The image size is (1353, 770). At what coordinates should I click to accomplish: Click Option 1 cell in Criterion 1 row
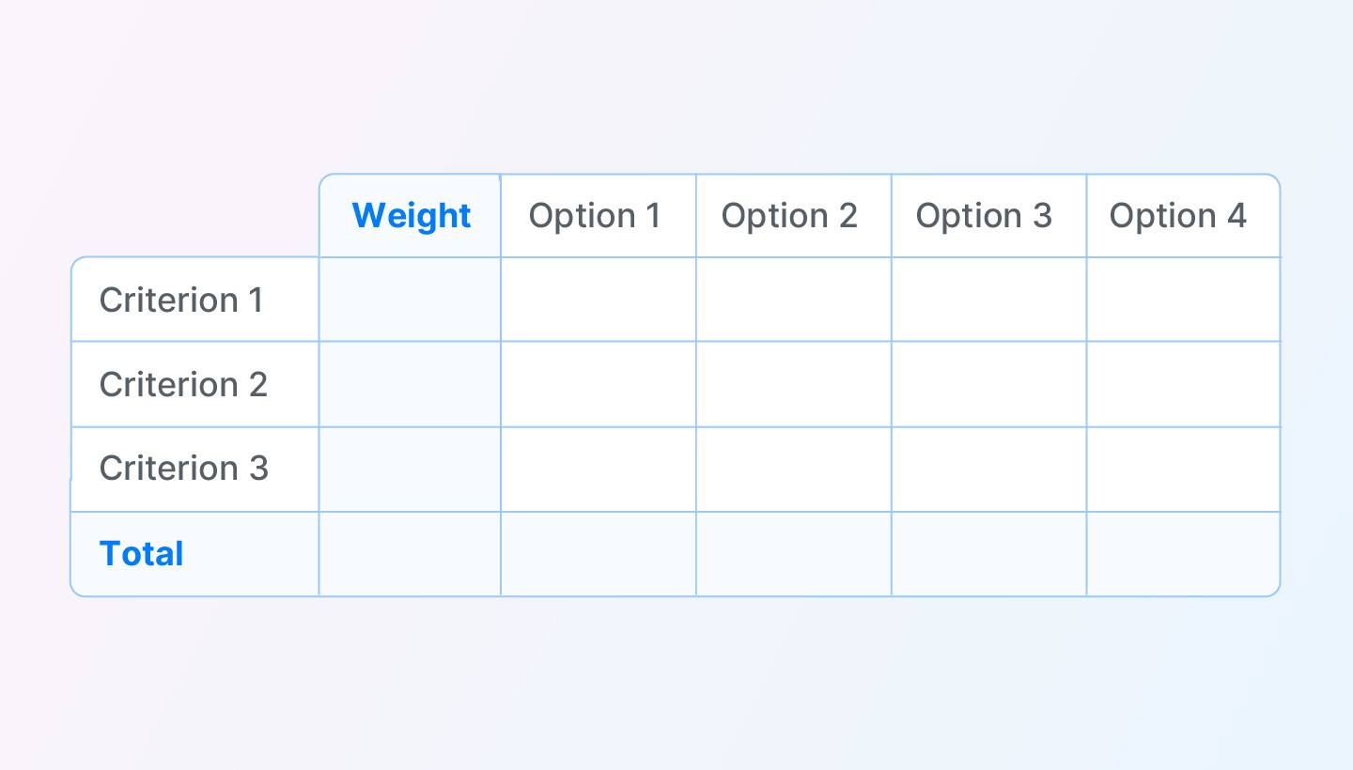[599, 300]
